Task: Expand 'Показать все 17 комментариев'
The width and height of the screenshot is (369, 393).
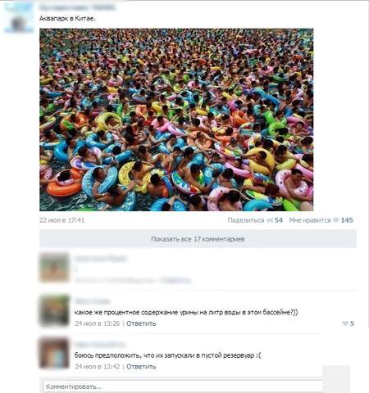Action: pyautogui.click(x=198, y=239)
